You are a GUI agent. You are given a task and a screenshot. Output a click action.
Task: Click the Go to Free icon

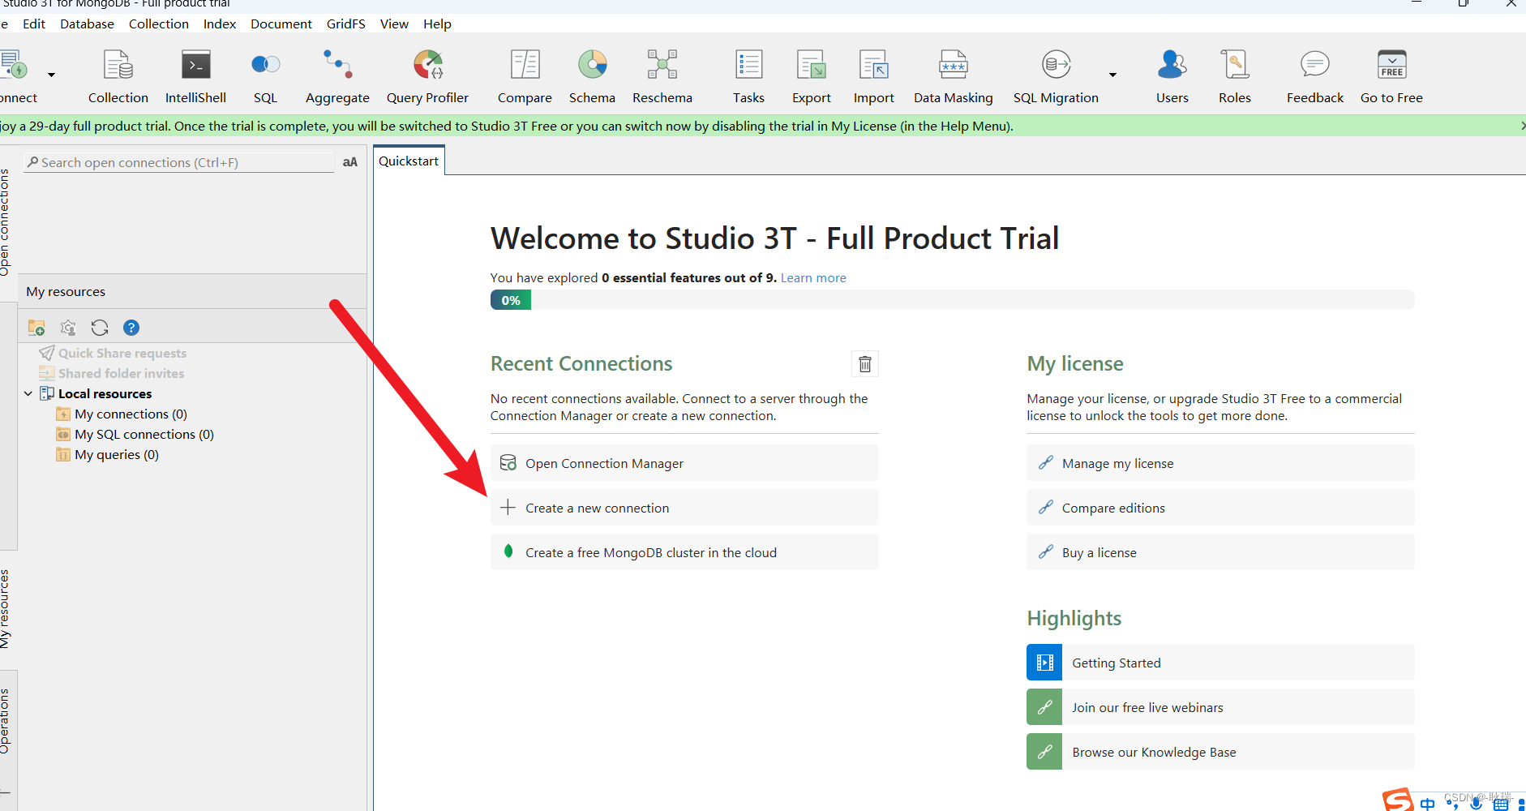1391,77
